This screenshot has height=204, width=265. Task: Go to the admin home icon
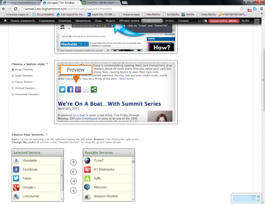pos(5,21)
